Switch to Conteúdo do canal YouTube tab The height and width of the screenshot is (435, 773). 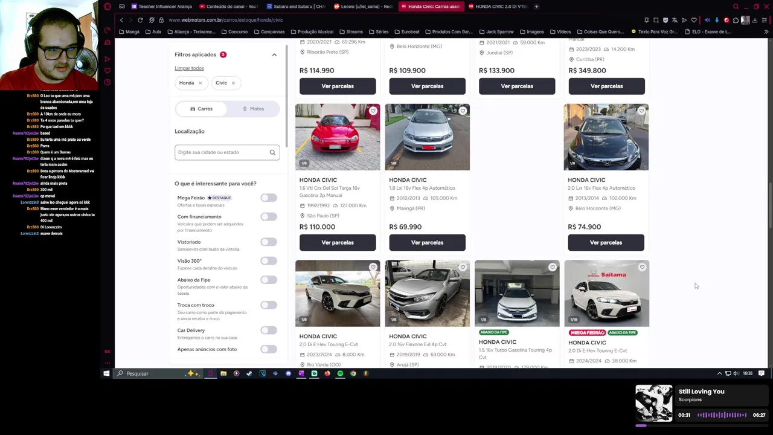coord(228,7)
